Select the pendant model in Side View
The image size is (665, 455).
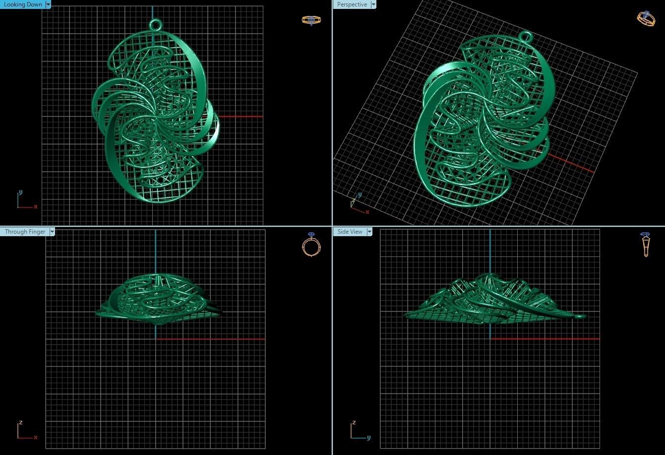(494, 299)
